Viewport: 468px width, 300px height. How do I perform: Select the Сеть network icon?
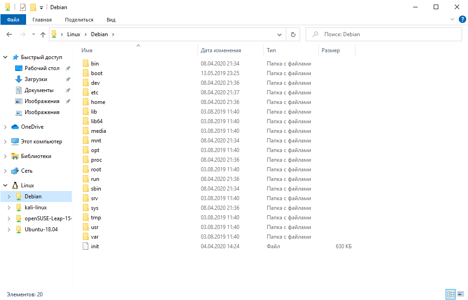pyautogui.click(x=15, y=171)
